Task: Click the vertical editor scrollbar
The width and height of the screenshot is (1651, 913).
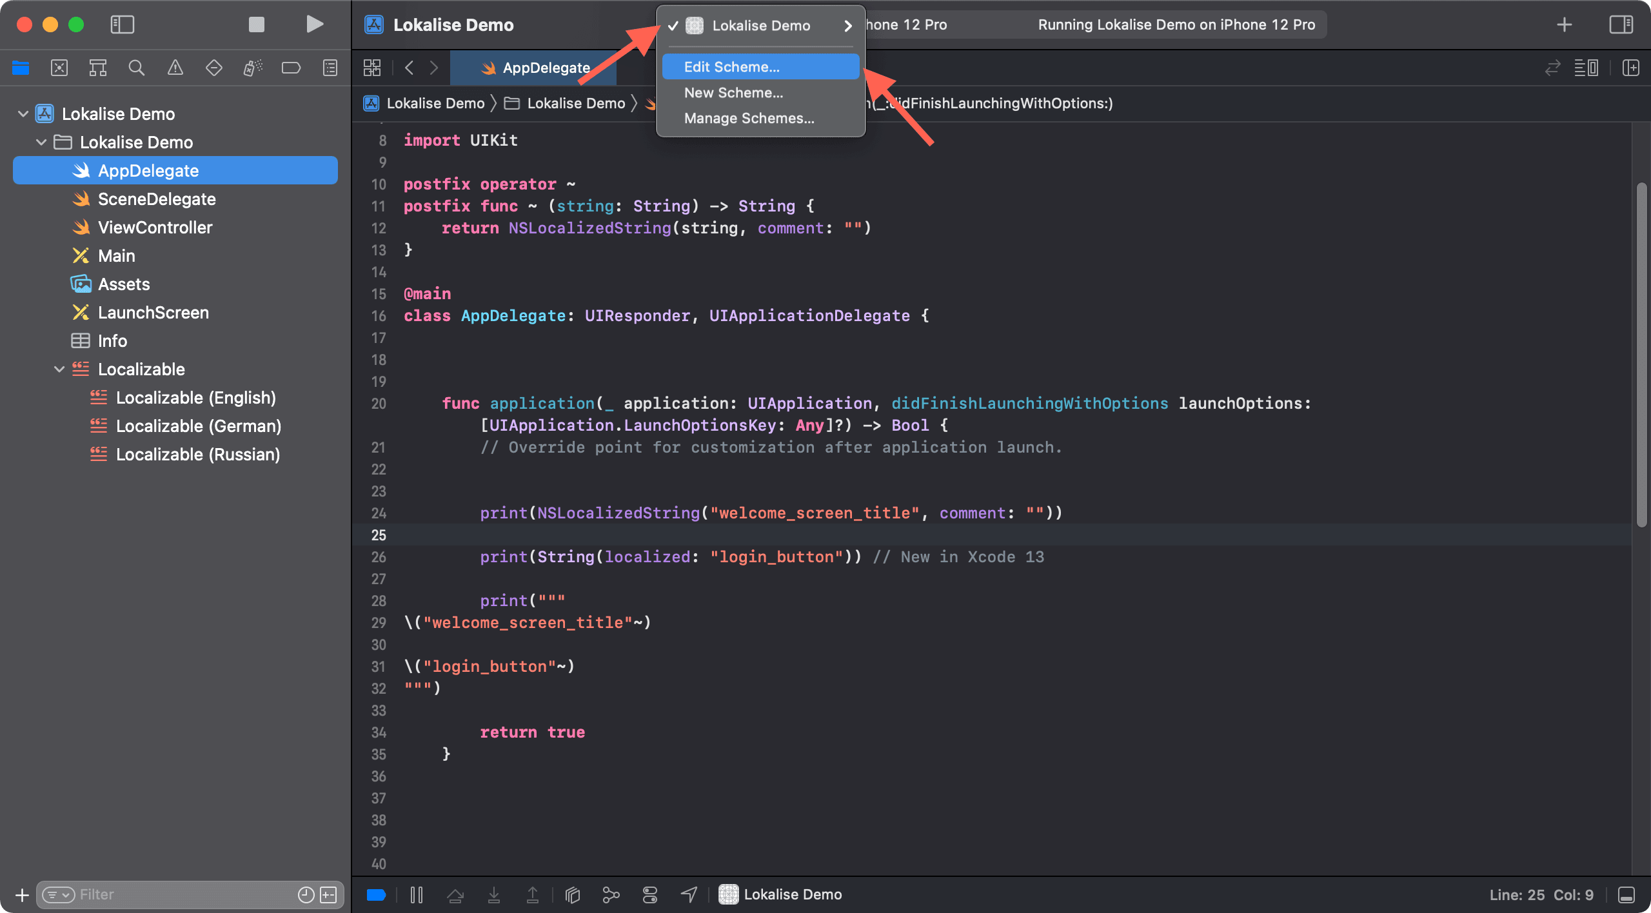Action: click(x=1641, y=355)
